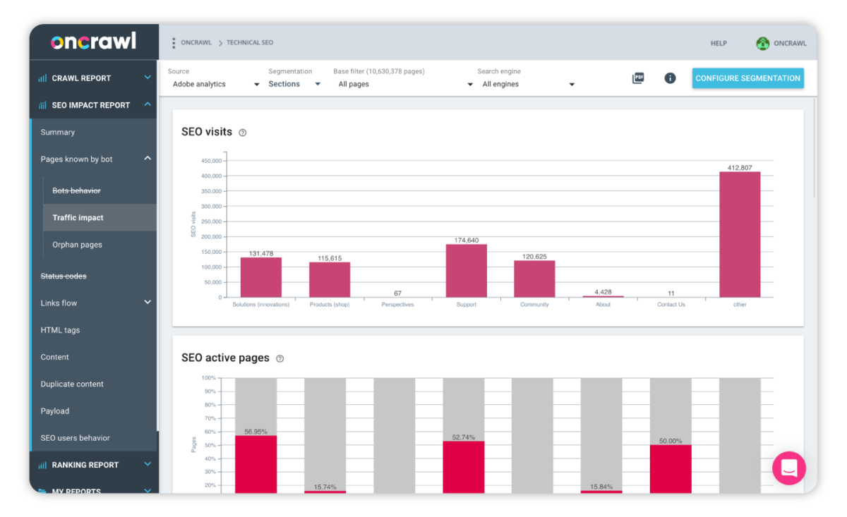Open the HTML tags menu item

click(60, 330)
